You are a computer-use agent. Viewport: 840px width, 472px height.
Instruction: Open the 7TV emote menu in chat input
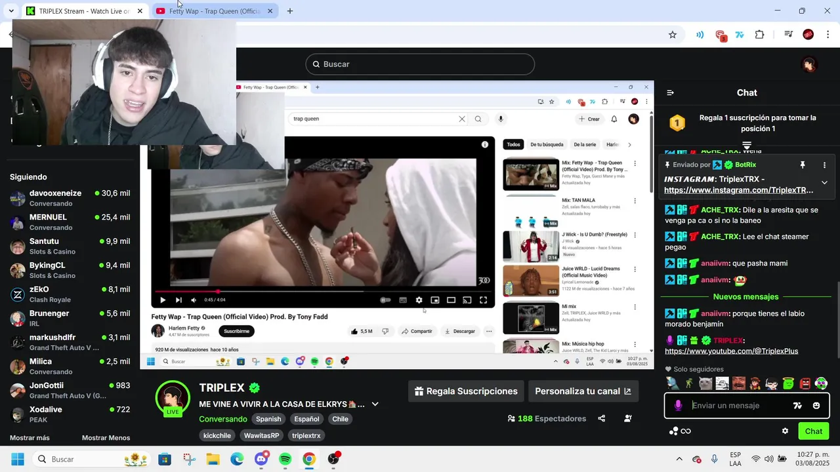click(797, 406)
